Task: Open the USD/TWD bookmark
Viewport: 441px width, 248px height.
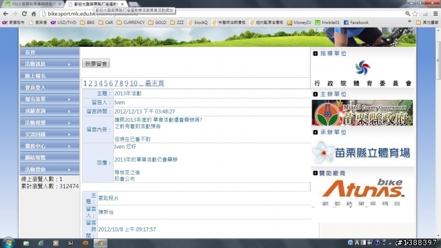Action: [63, 23]
